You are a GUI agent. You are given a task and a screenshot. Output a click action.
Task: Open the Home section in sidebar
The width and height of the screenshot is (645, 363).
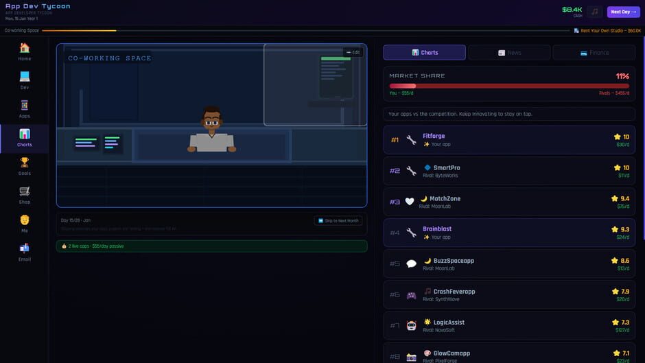[24, 52]
